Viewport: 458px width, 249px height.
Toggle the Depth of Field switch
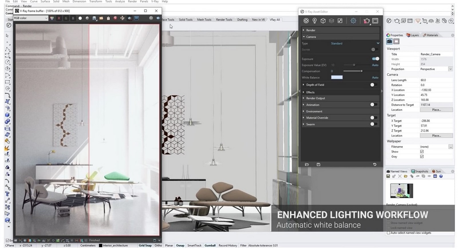pos(373,85)
